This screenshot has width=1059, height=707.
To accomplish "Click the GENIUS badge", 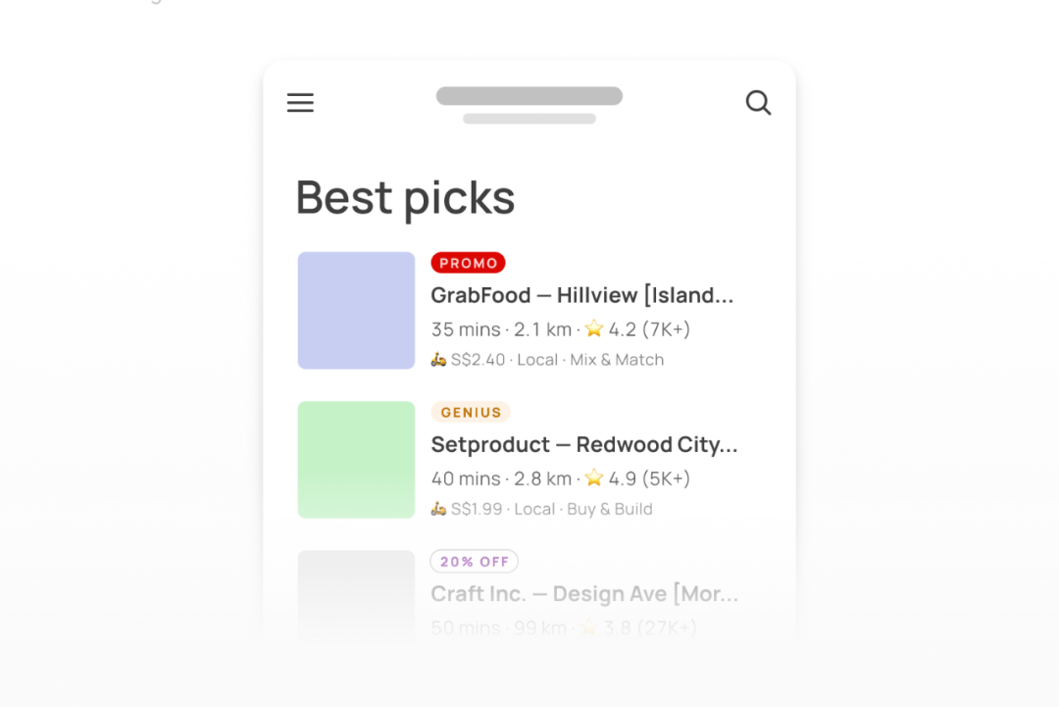I will click(x=471, y=412).
